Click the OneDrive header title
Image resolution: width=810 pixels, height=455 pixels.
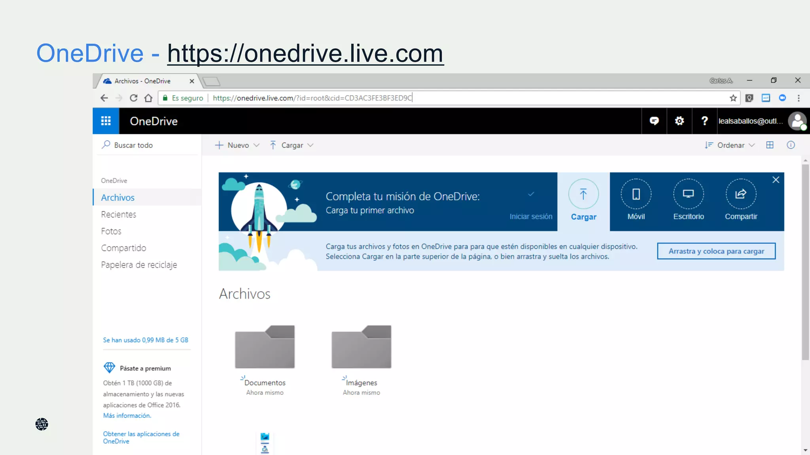click(153, 121)
